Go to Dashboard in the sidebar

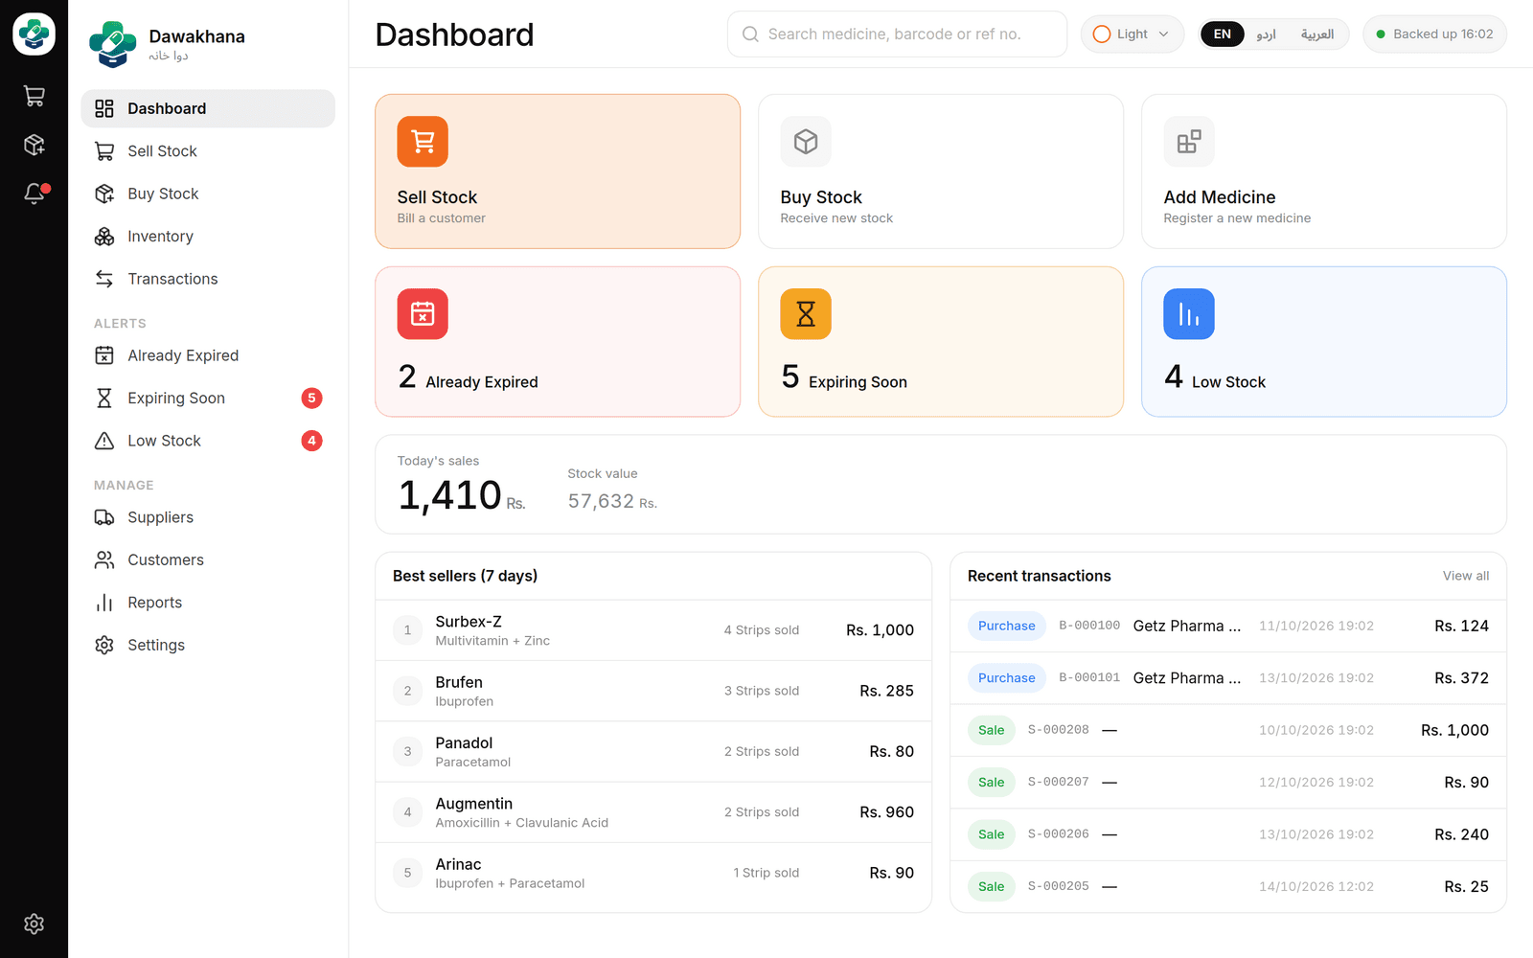click(208, 108)
